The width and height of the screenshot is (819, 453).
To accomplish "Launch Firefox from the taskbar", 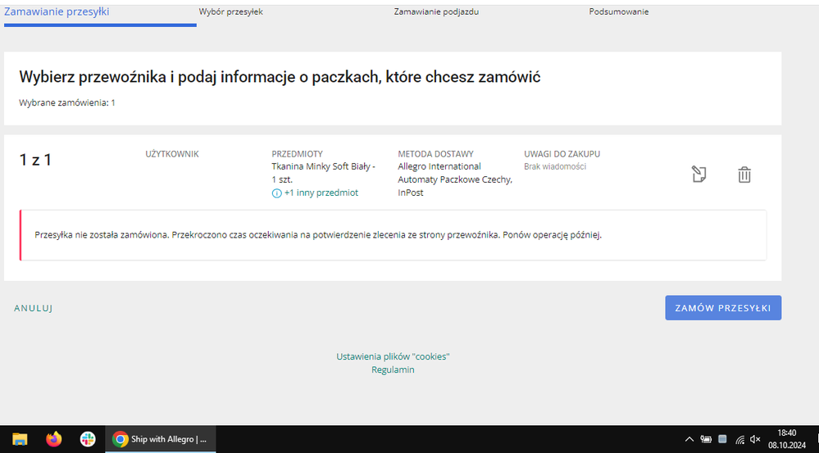I will pyautogui.click(x=54, y=439).
